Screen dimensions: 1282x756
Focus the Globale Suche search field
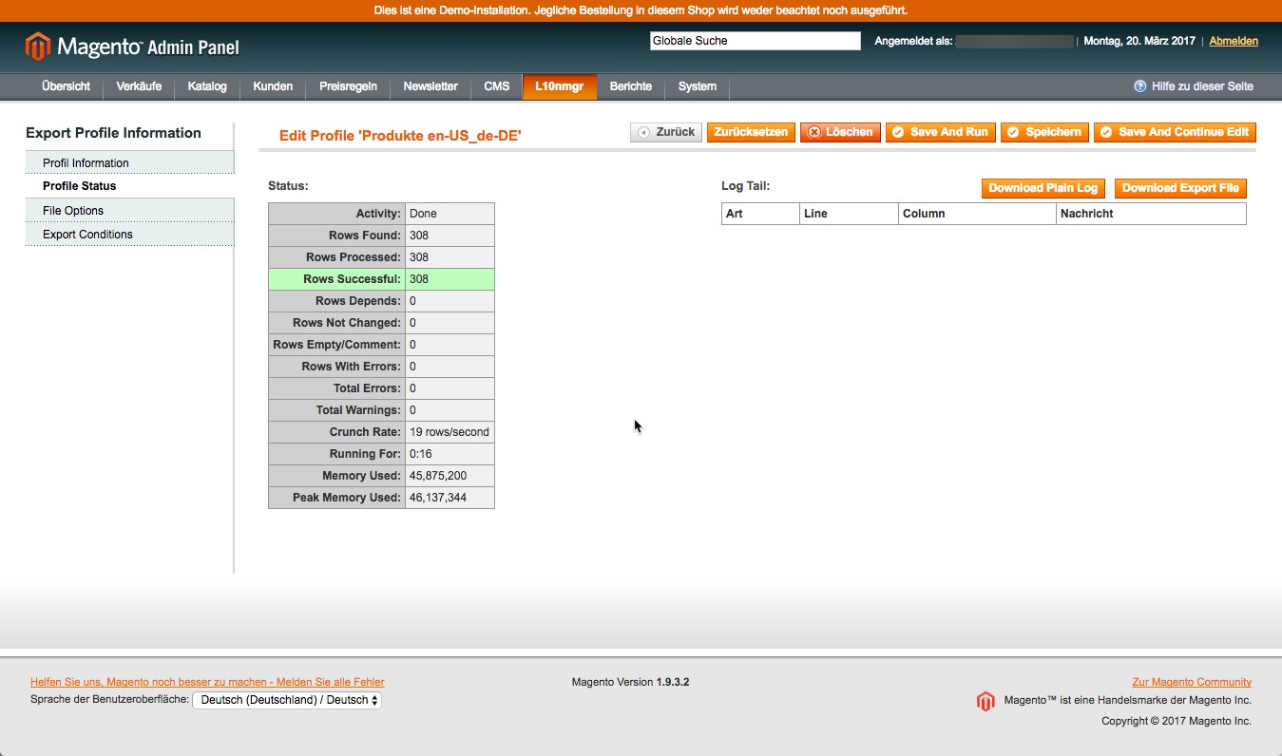pos(755,42)
